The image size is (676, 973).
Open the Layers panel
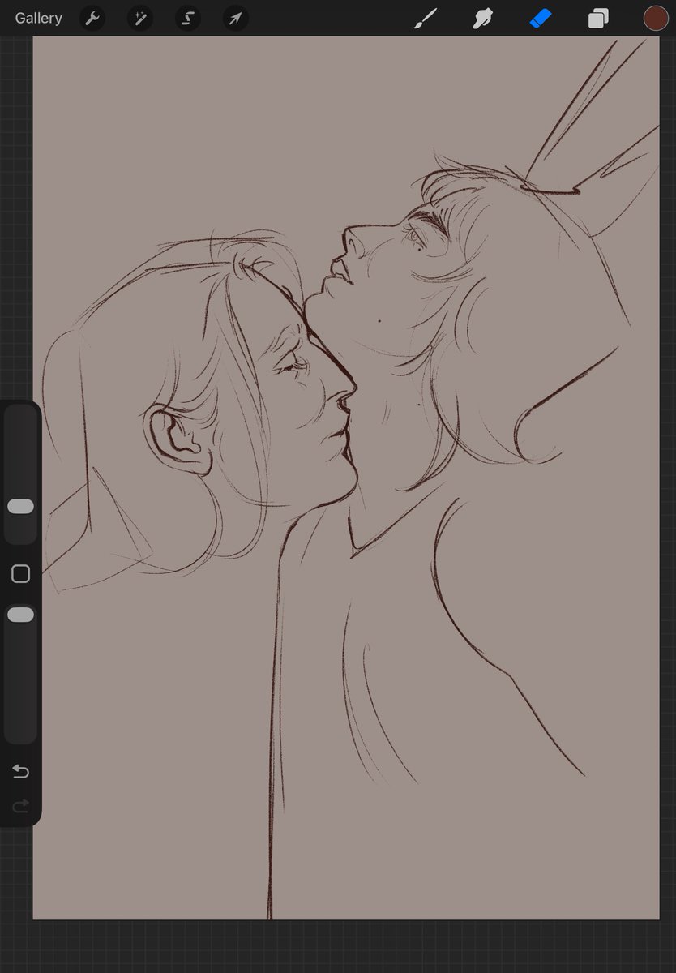[598, 18]
